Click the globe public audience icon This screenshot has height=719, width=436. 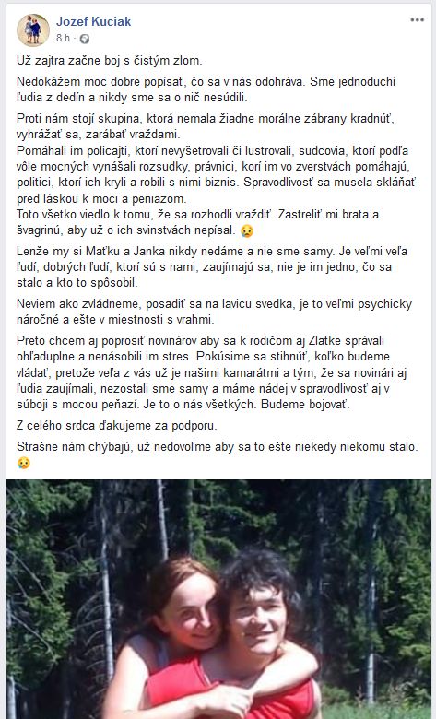(x=85, y=39)
